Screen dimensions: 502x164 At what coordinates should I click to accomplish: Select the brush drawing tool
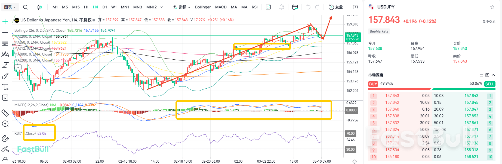tap(5, 76)
